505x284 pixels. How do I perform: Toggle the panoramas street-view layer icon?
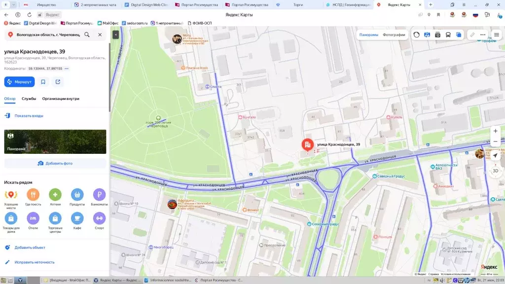coord(427,35)
